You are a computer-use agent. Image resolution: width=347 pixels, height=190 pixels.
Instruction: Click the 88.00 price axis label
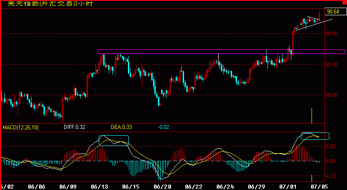pyautogui.click(x=332, y=95)
